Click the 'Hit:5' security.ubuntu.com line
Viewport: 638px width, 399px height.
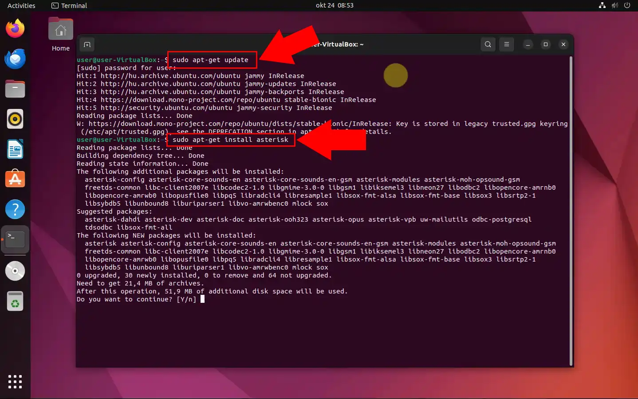[205, 108]
